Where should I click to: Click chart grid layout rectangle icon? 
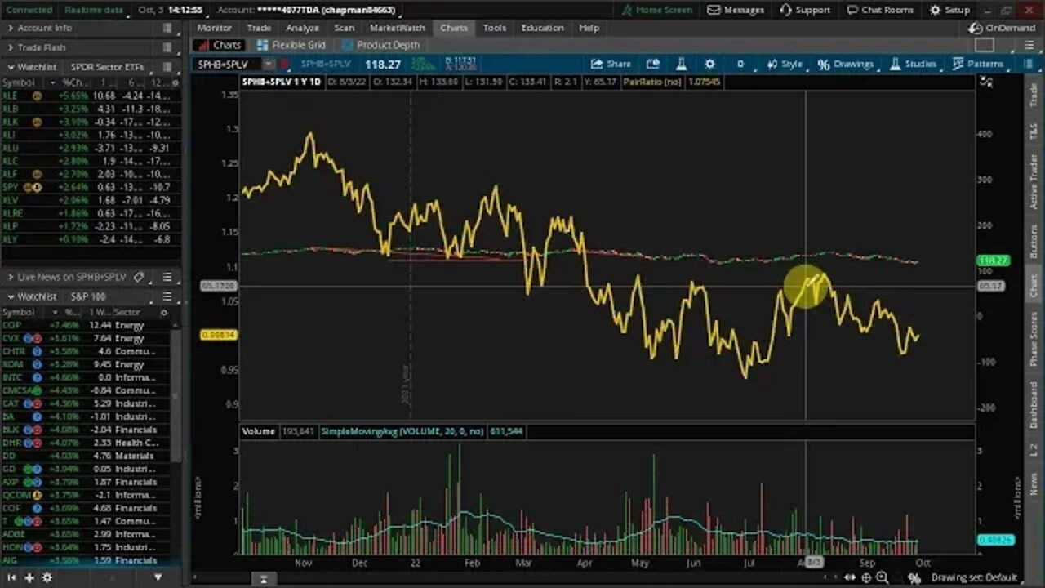tap(985, 45)
